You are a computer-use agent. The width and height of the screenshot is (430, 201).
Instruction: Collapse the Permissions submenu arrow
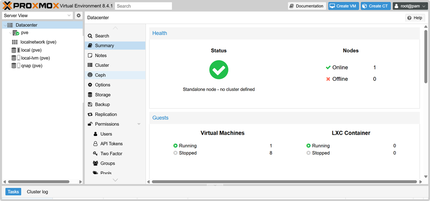[139, 124]
